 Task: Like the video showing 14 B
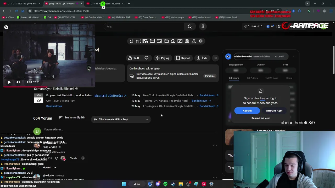[133, 58]
